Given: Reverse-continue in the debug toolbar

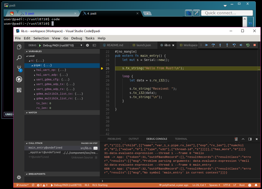Looking at the screenshot, I should pyautogui.click(x=241, y=45).
